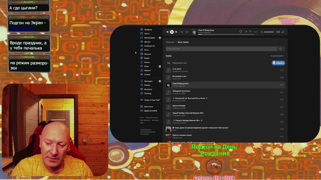Open the Выплаты section

point(146,89)
